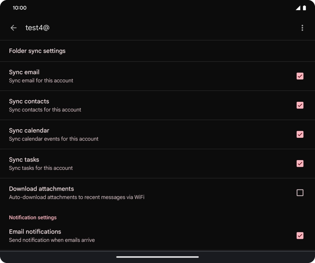Tap the 'Notification settings' section header
Viewport: 315px width, 263px height.
33,218
